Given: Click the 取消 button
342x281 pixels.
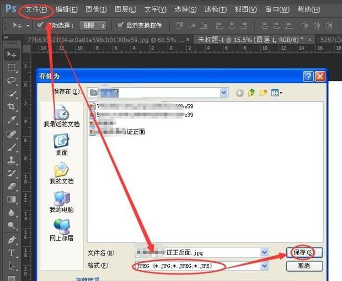Looking at the screenshot, I should (x=303, y=266).
